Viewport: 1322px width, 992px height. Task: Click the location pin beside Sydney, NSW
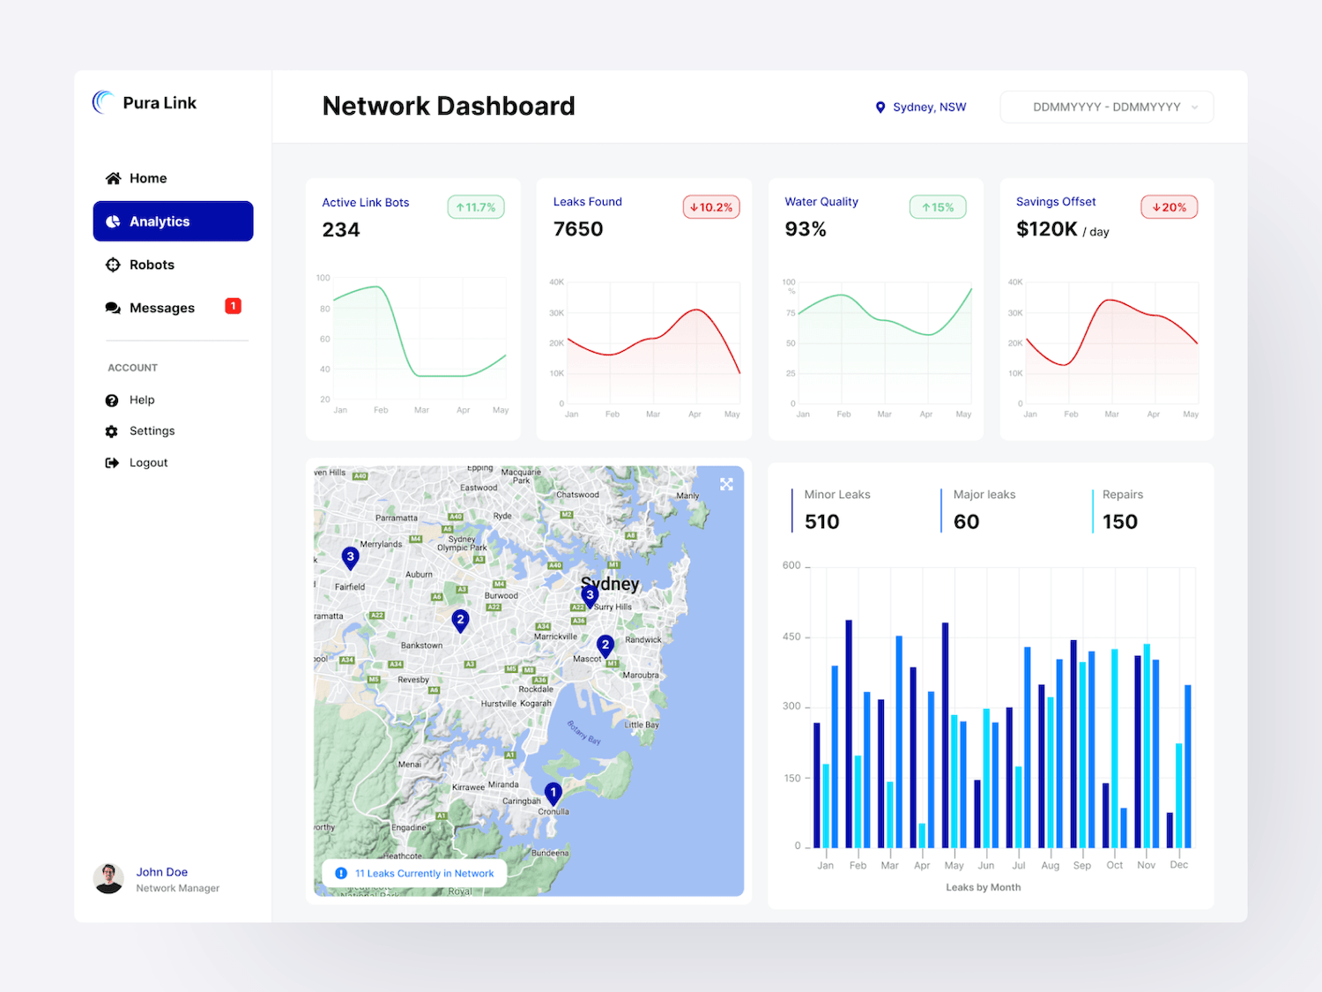880,108
